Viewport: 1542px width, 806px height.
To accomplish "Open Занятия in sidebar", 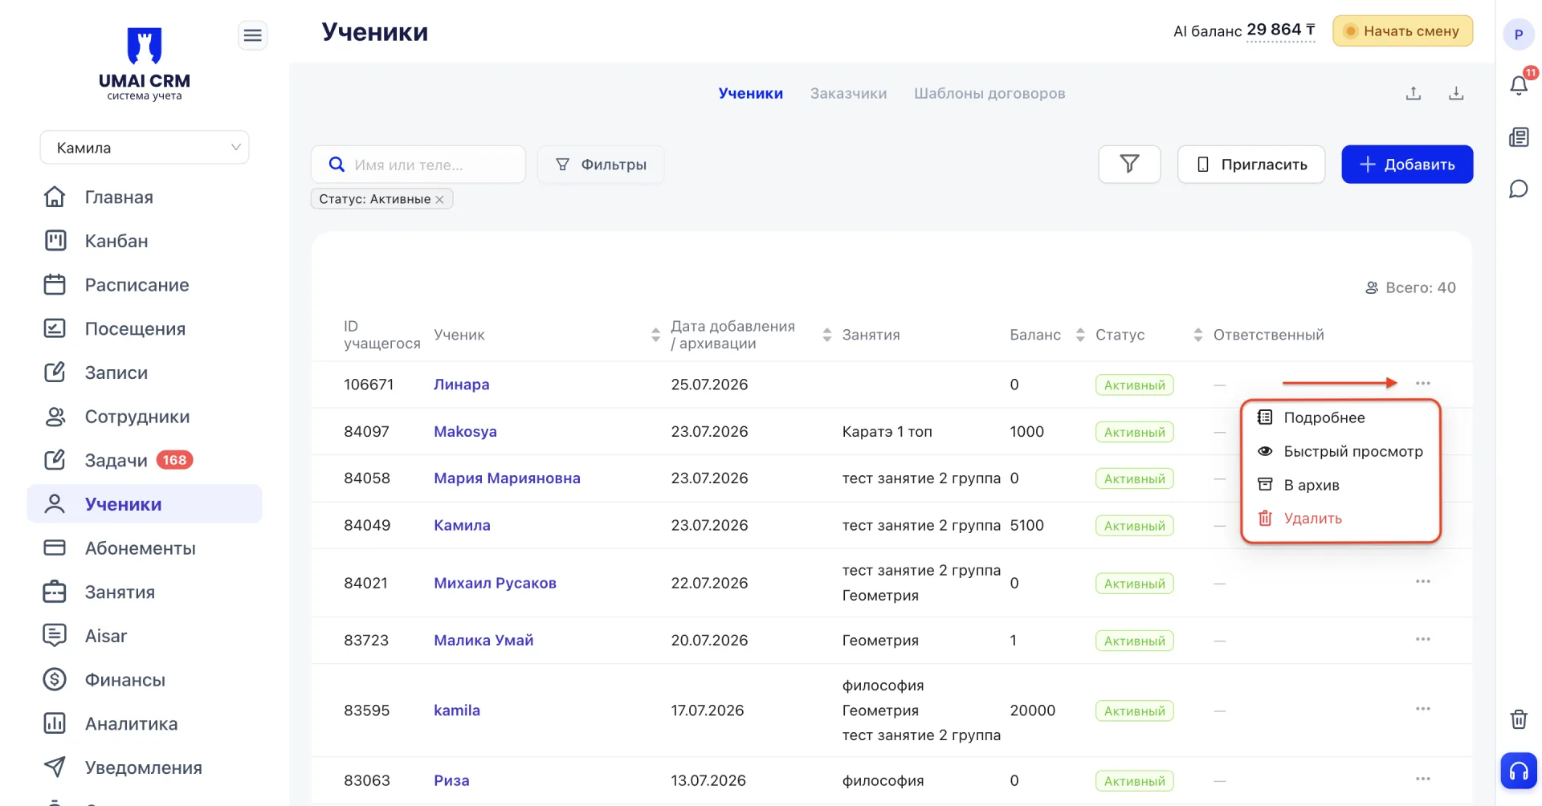I will coord(120,592).
